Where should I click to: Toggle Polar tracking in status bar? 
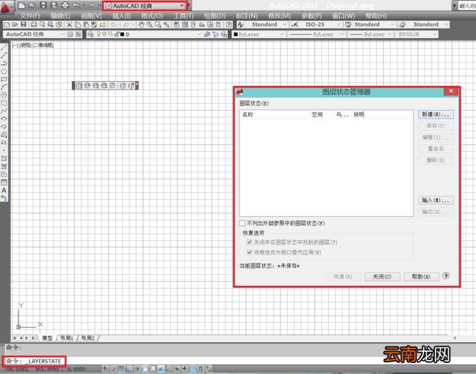(137, 369)
